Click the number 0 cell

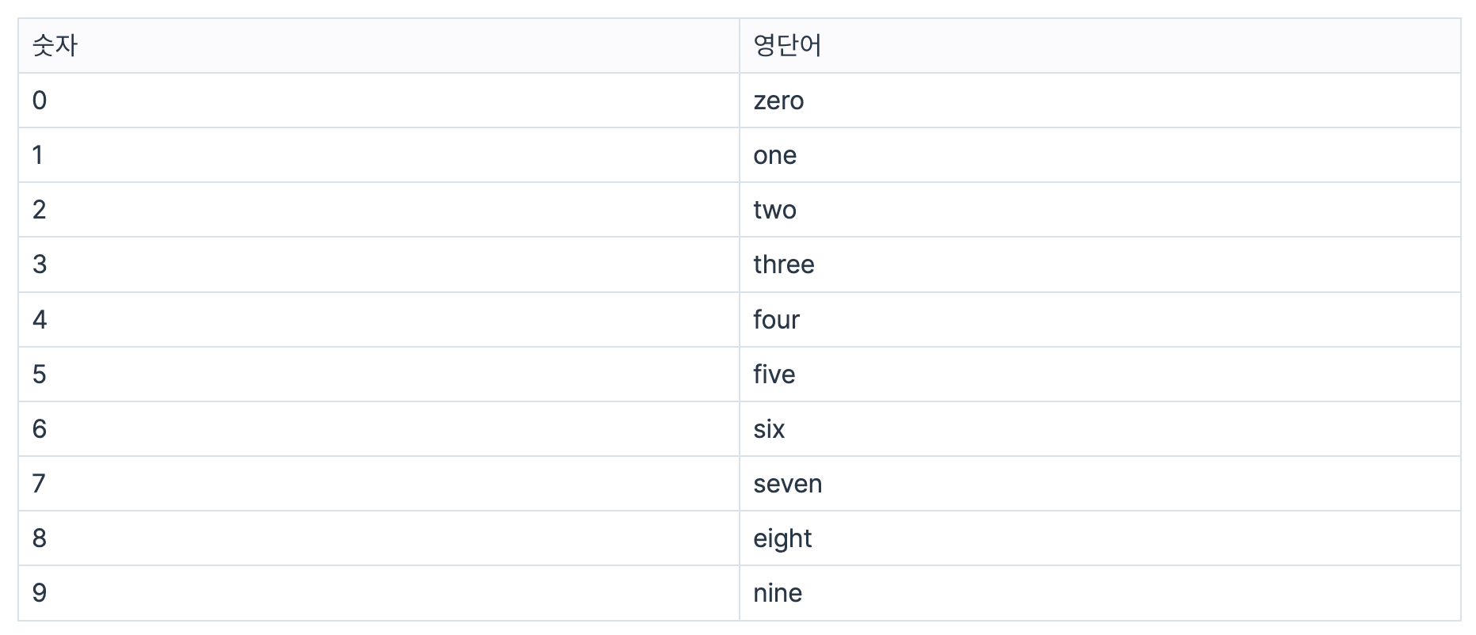point(379,101)
